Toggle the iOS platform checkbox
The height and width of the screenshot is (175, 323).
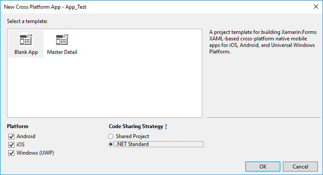click(x=11, y=145)
